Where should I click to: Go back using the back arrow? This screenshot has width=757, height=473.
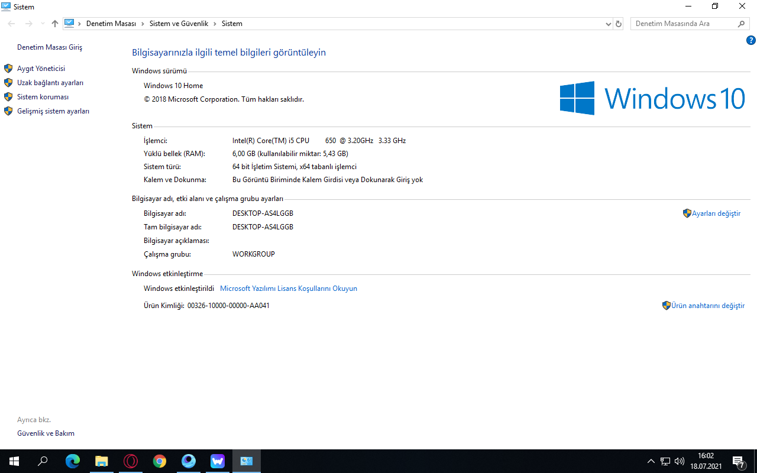click(12, 24)
